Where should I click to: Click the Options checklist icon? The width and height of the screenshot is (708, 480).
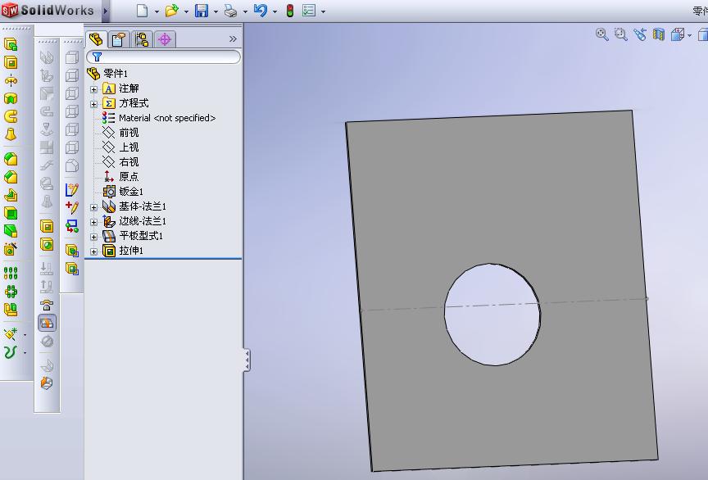pyautogui.click(x=309, y=11)
